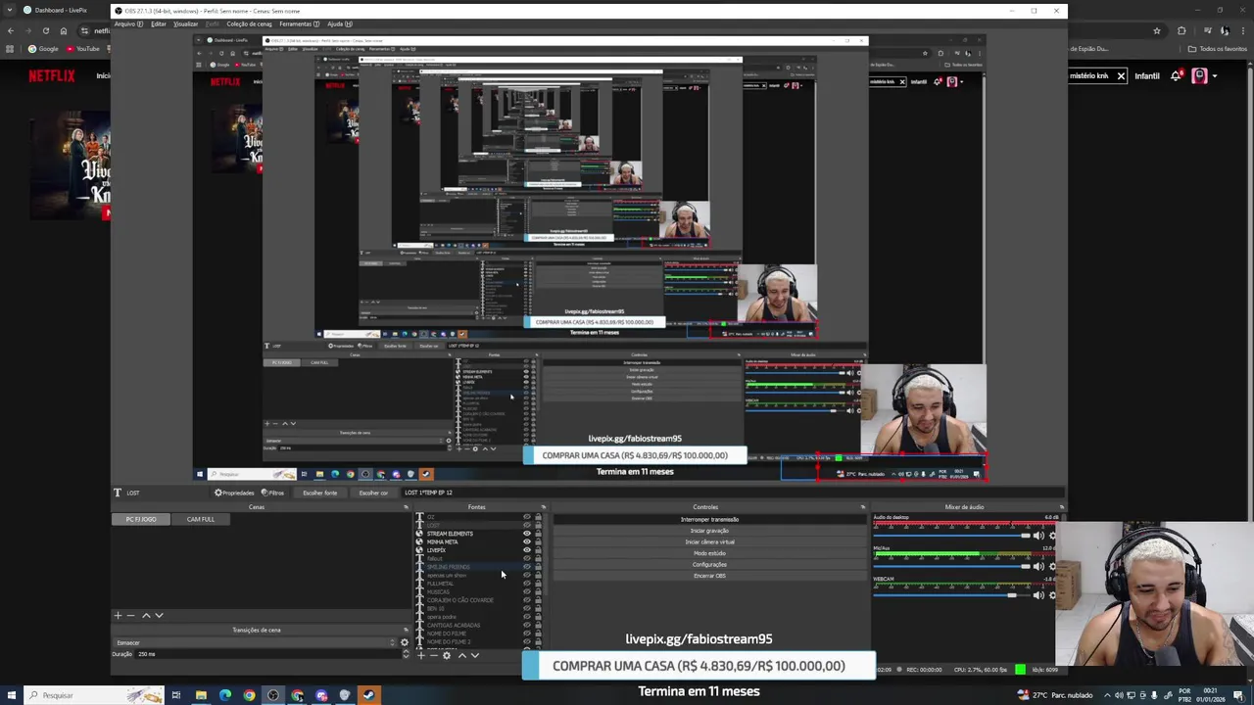Click Encerrar OBS button
The height and width of the screenshot is (705, 1254).
click(709, 576)
